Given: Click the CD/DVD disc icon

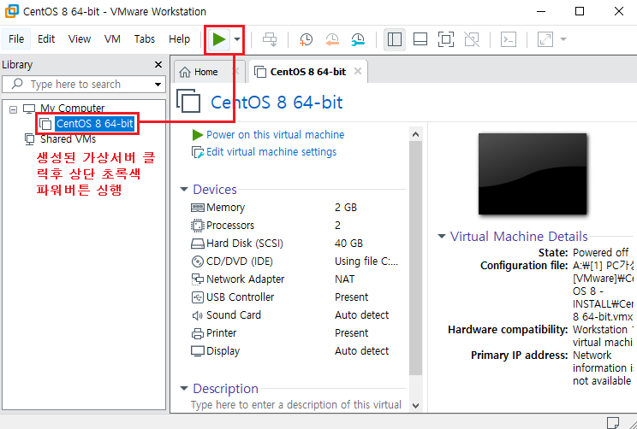Looking at the screenshot, I should 198,262.
